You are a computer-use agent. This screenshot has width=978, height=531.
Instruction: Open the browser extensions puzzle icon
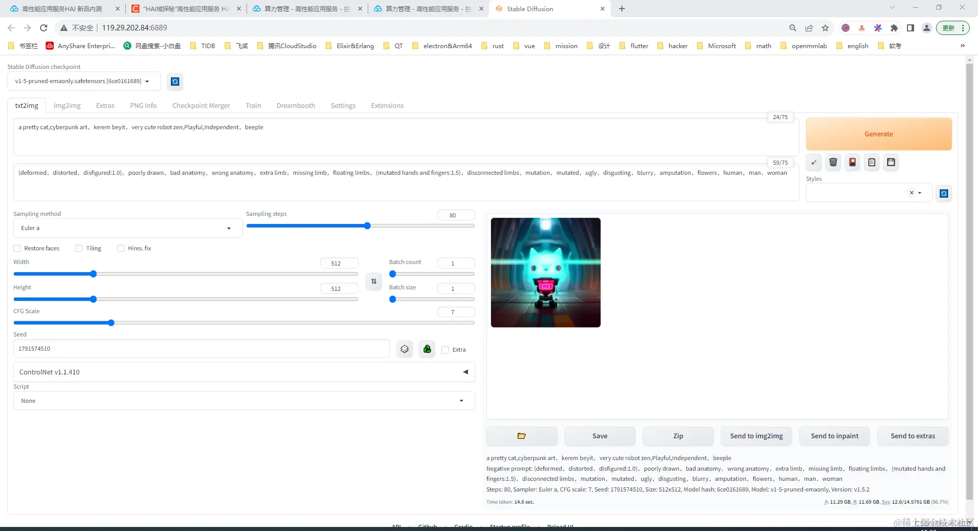894,28
